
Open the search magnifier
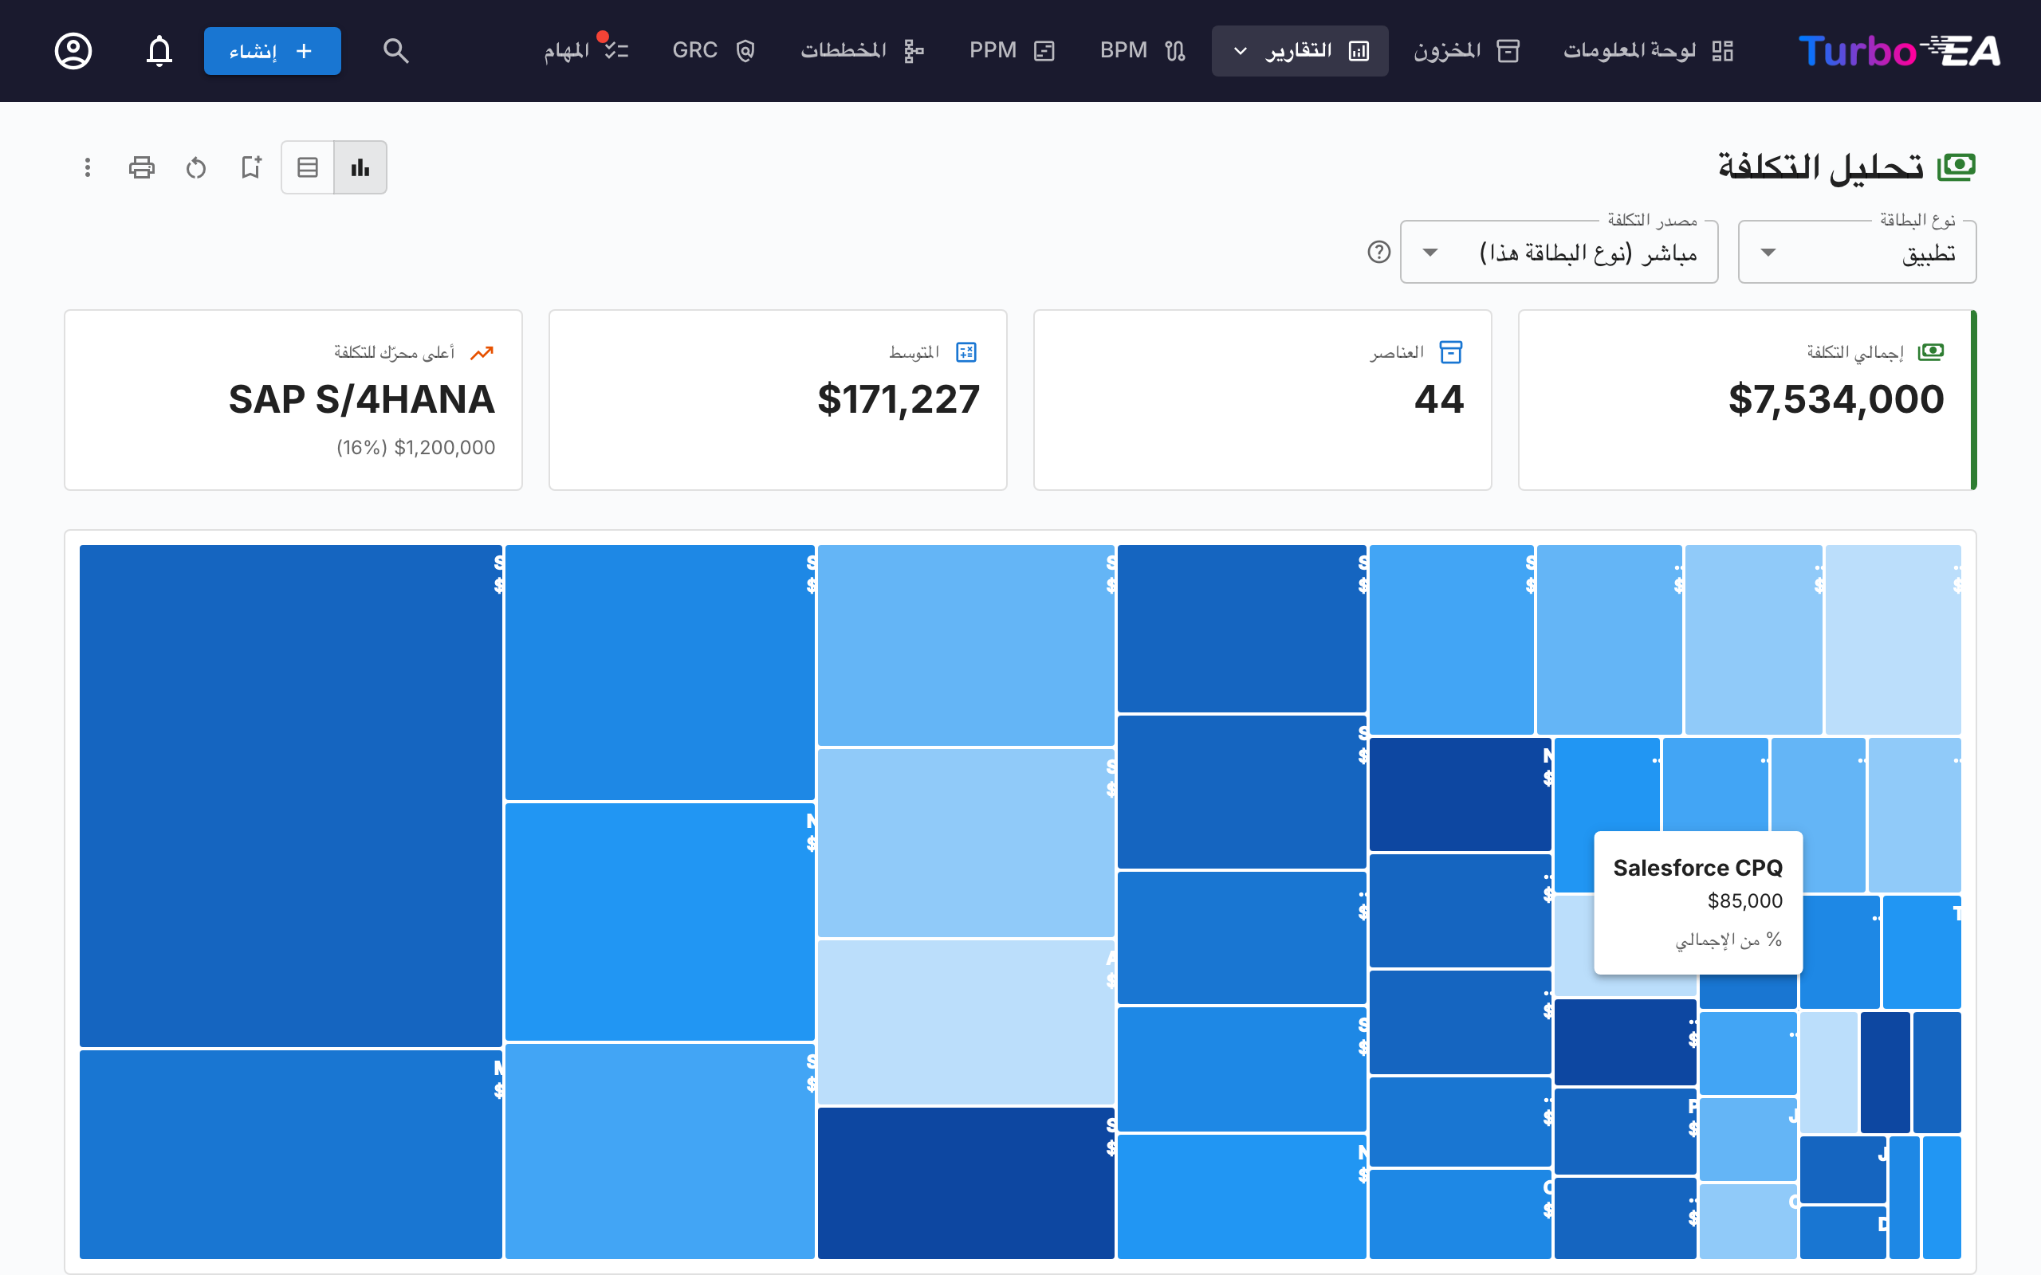click(x=395, y=50)
